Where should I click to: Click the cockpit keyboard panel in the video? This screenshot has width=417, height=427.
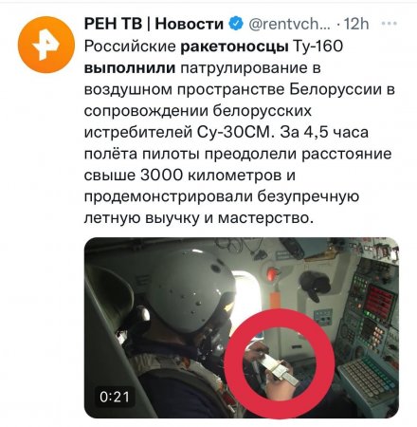[x=368, y=378]
